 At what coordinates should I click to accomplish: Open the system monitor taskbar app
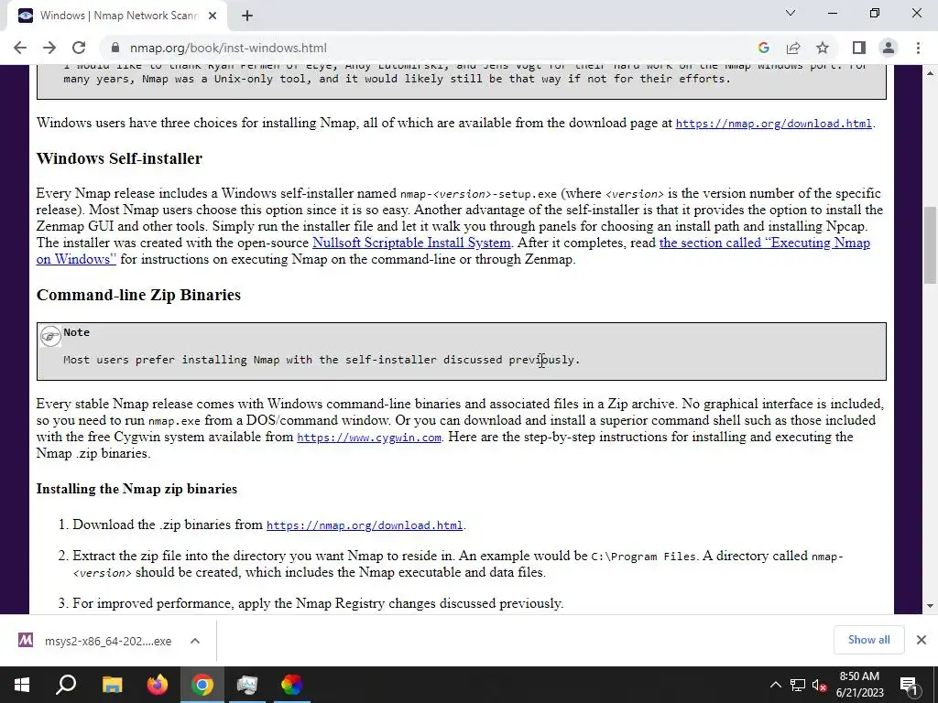(247, 685)
